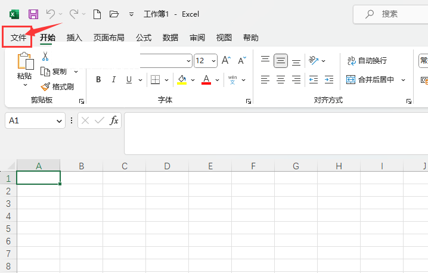Image resolution: width=428 pixels, height=273 pixels.
Task: Apply red font color
Action: click(x=206, y=80)
